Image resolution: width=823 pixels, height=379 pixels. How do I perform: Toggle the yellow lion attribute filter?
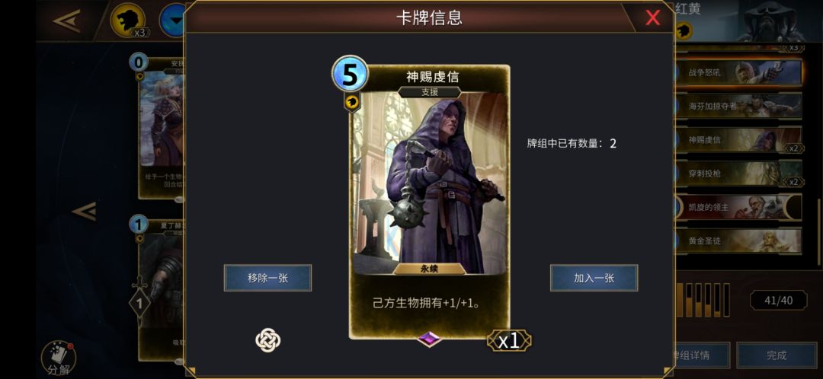pos(127,21)
